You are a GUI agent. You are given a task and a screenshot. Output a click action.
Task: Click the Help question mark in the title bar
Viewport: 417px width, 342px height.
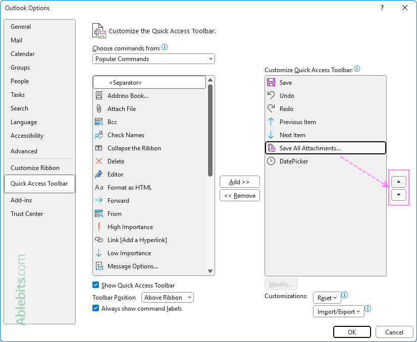(382, 8)
